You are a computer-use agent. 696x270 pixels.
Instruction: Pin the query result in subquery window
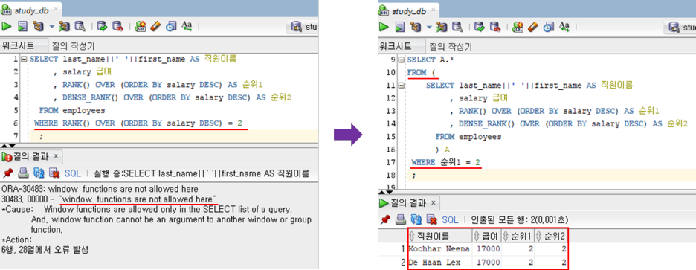385,219
